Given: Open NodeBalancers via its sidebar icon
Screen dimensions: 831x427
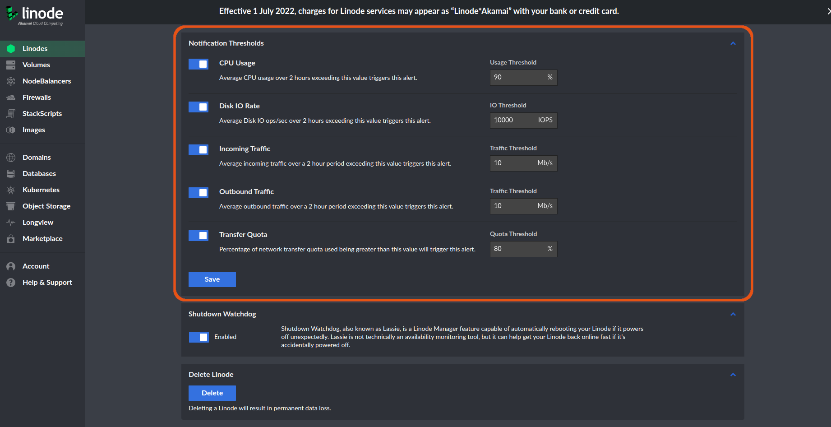Looking at the screenshot, I should coord(11,81).
